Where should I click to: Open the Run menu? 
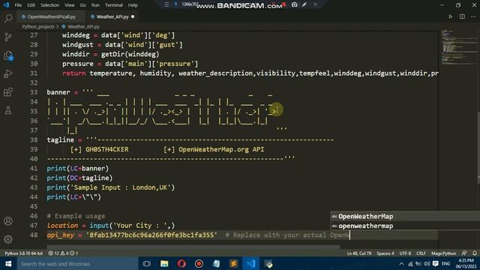tap(95, 5)
